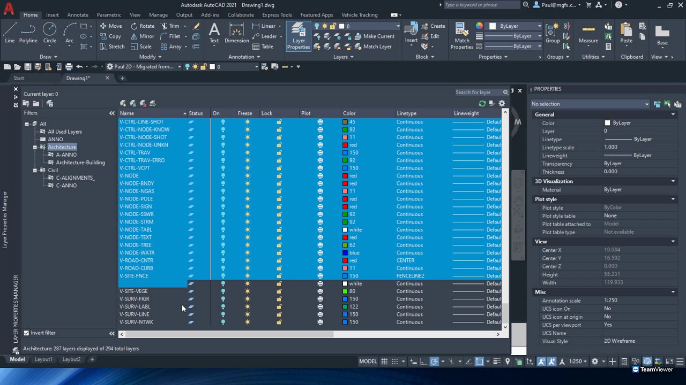The image size is (686, 385).
Task: Click New Property Filter icon
Action: pyautogui.click(x=26, y=103)
